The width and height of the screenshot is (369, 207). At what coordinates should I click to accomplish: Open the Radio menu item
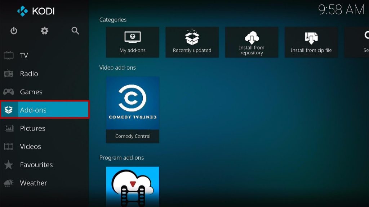[x=44, y=73]
